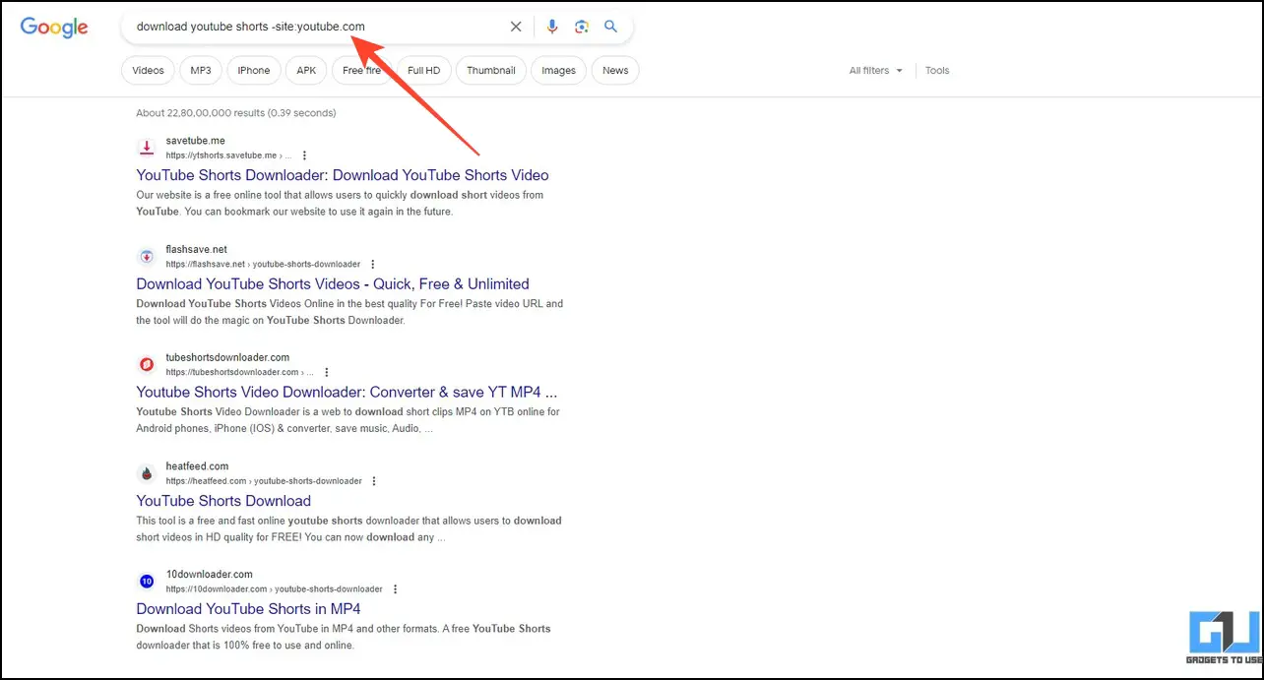This screenshot has height=680, width=1264.
Task: Click the flashsave.net youtube-shorts-downloader URL
Action: tap(263, 264)
